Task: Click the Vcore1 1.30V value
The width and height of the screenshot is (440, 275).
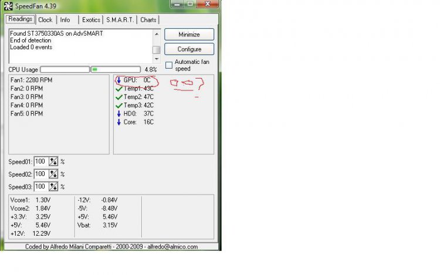Action: pos(43,200)
